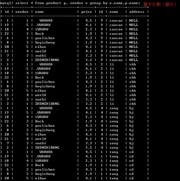Select 1WAWAW in the caocao group
This screenshot has height=181, width=180.
(x=42, y=29)
